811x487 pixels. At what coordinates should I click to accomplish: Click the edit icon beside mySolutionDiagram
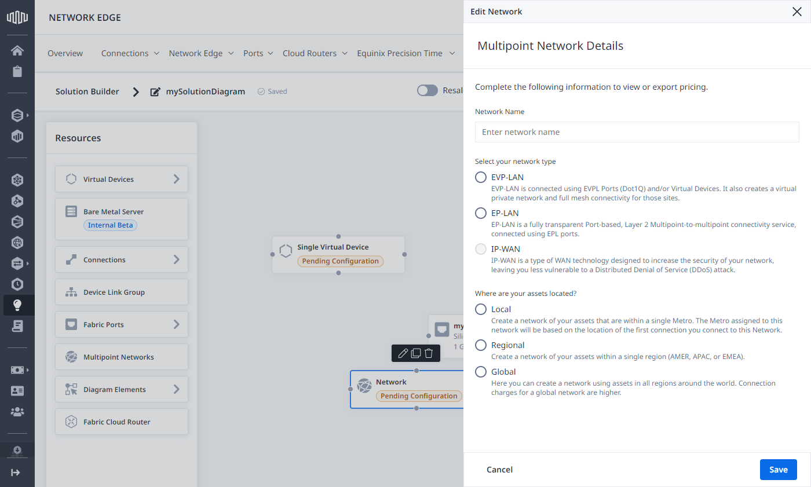[155, 91]
